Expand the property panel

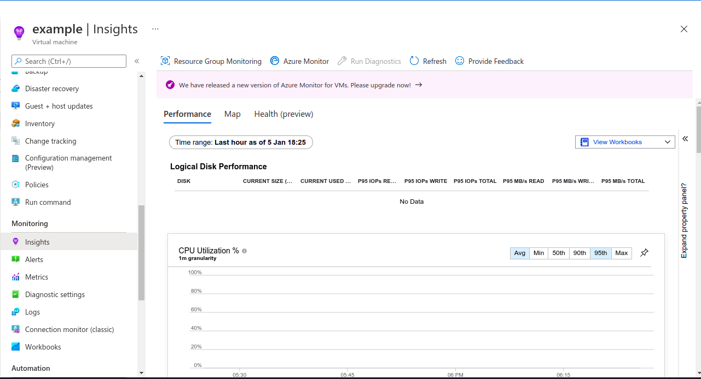point(685,139)
